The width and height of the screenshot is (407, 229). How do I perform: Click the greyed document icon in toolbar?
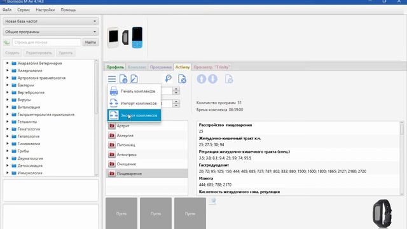click(229, 79)
